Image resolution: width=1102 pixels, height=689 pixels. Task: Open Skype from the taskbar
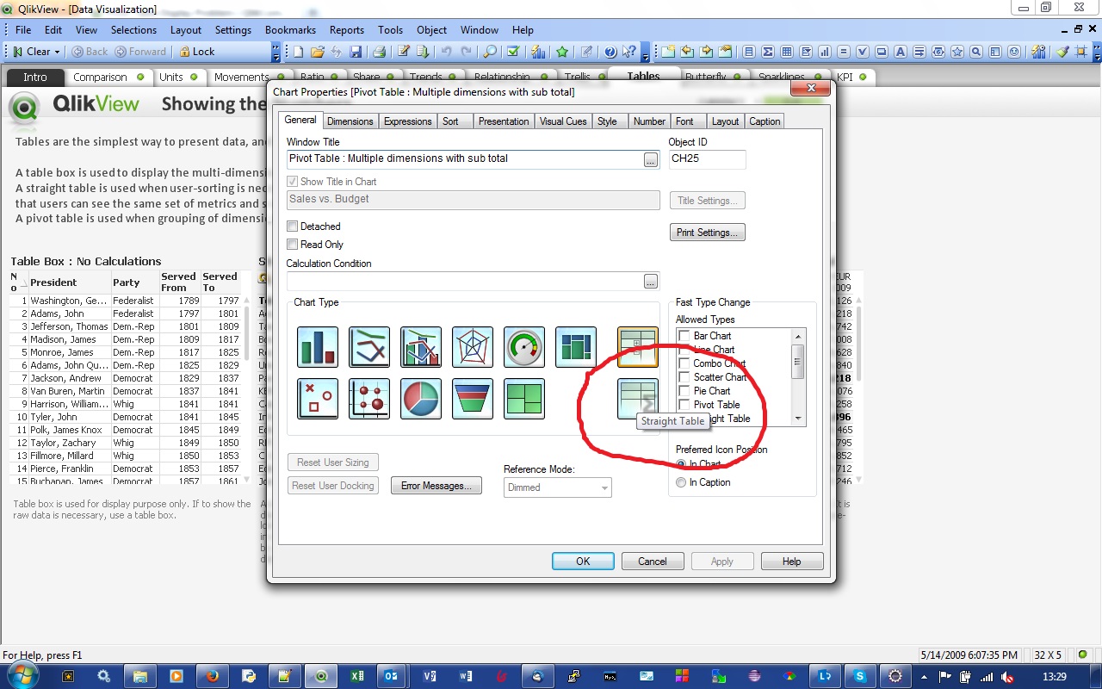(x=859, y=676)
